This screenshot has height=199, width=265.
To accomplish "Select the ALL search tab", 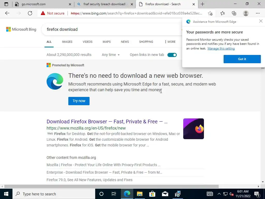I will point(49,42).
